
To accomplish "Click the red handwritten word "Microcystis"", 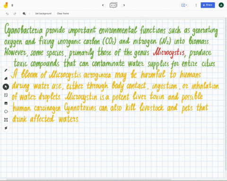I will [x=169, y=52].
